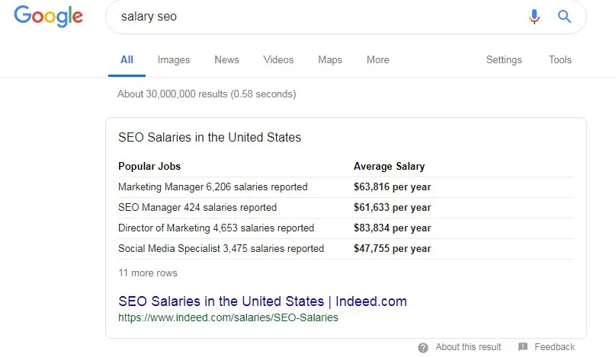Expand the 11 more rows link
Viewport: 616px width, 357px height.
[x=148, y=273]
